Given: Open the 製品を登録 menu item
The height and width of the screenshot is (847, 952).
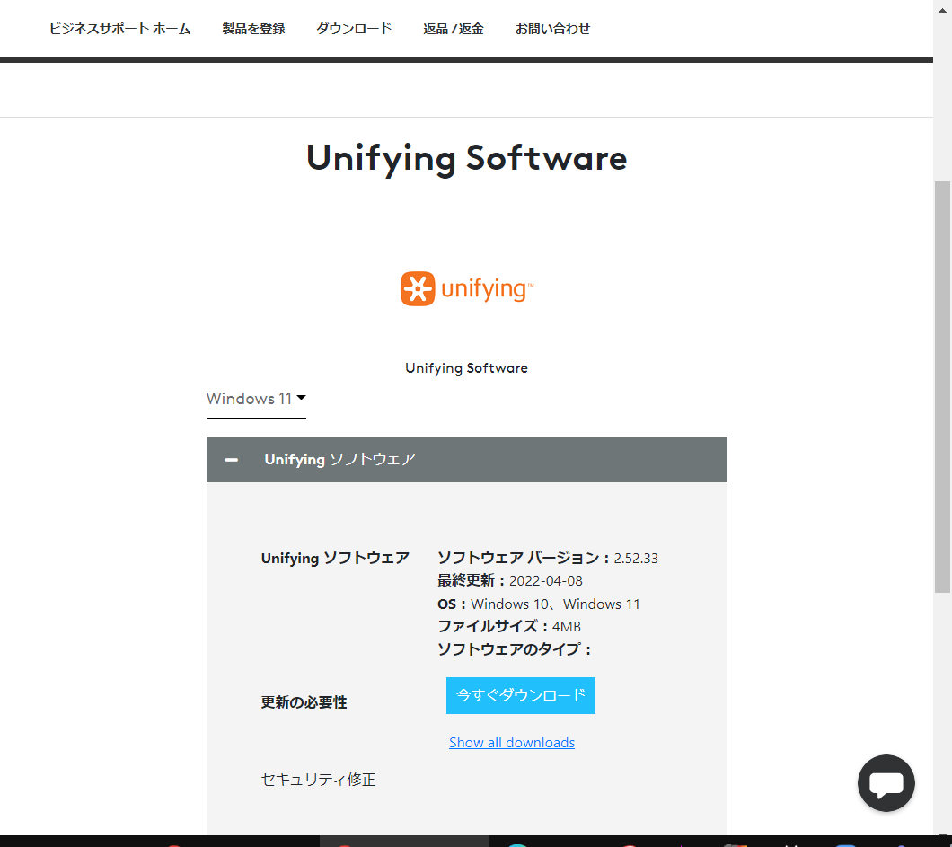Looking at the screenshot, I should tap(253, 29).
